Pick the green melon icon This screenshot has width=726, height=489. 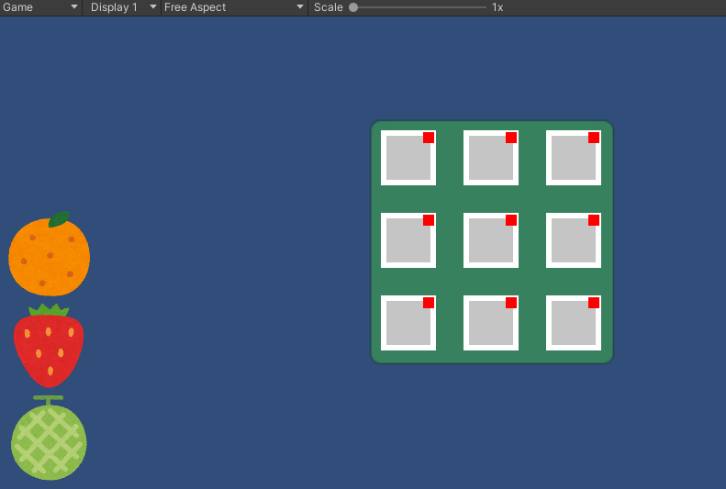pyautogui.click(x=49, y=441)
